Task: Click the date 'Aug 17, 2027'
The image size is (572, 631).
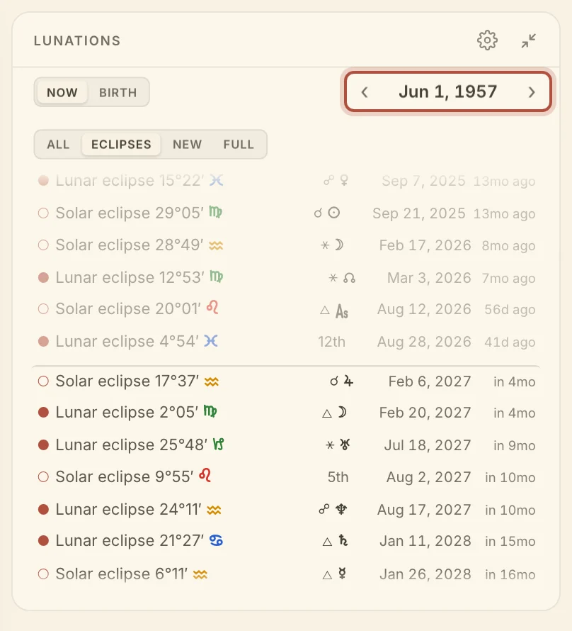Action: coord(424,510)
